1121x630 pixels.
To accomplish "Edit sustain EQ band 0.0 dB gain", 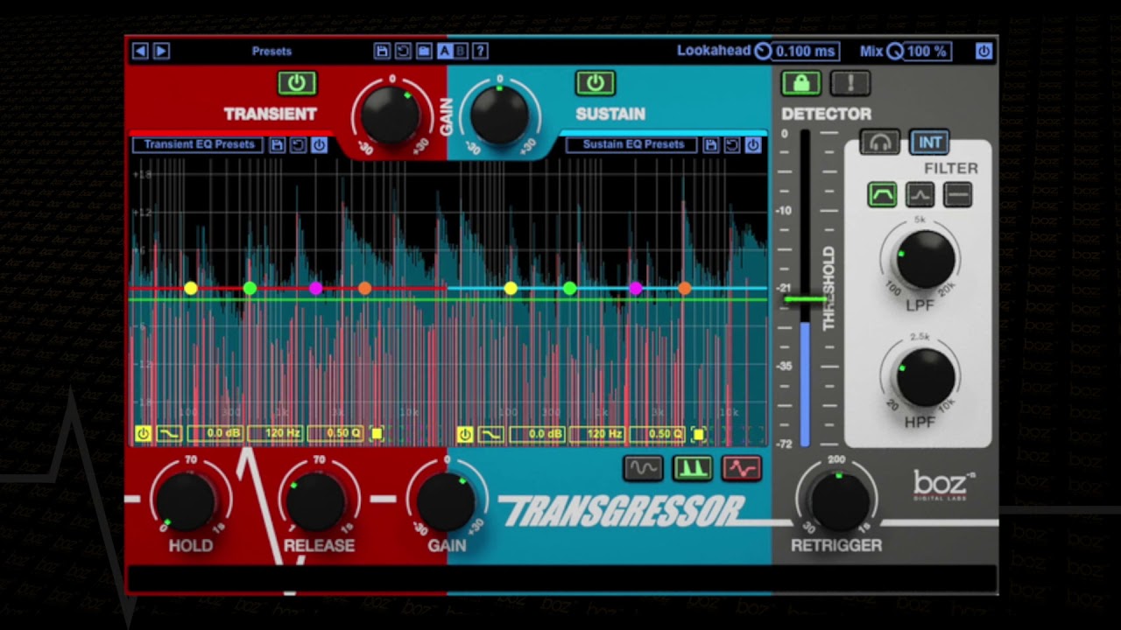I will (539, 434).
